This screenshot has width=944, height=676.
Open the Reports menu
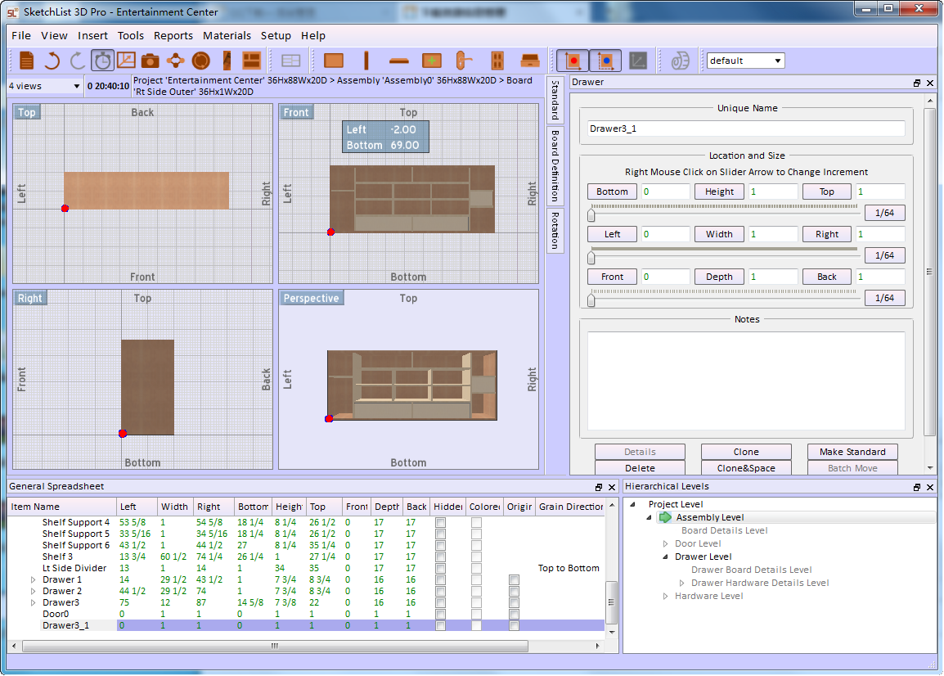pyautogui.click(x=173, y=35)
